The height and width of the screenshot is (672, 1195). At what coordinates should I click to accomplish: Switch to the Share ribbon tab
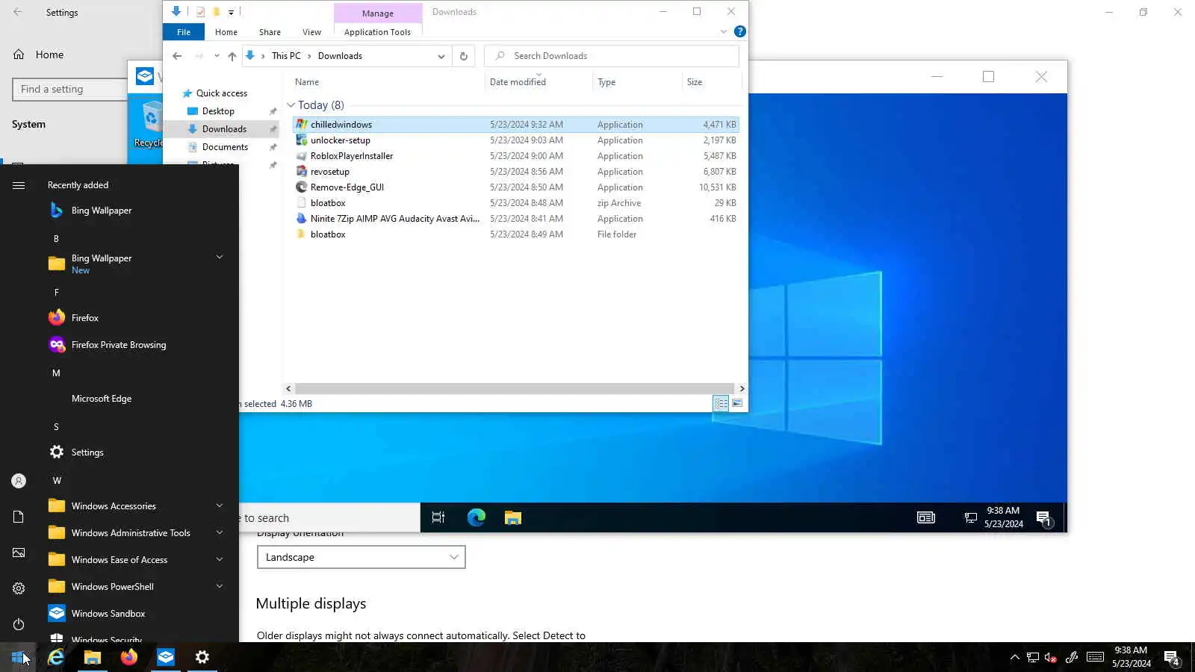[270, 32]
